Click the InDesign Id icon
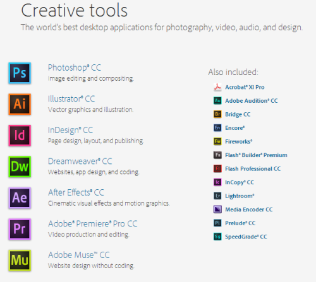The height and width of the screenshot is (282, 316). (x=20, y=136)
